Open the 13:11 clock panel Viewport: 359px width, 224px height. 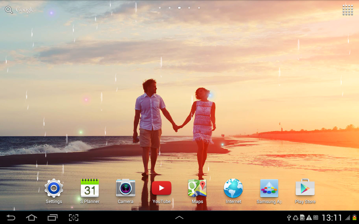[x=332, y=218]
